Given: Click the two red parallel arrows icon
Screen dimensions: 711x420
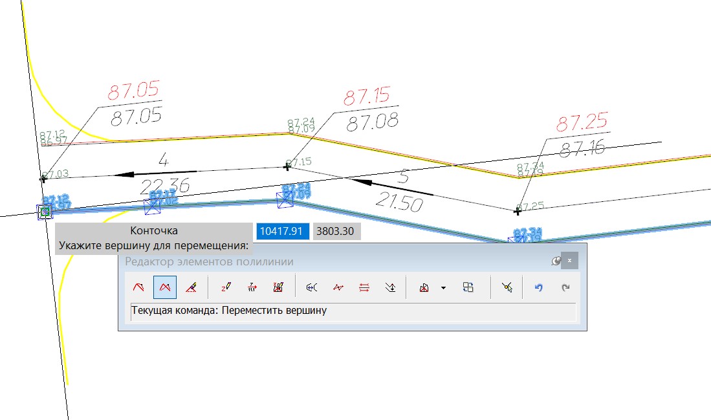Looking at the screenshot, I should click(364, 287).
